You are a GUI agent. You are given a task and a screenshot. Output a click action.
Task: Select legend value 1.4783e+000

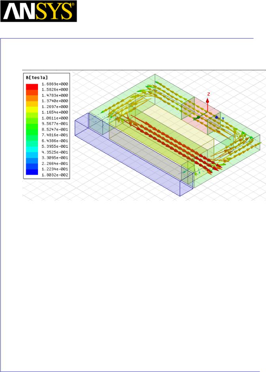(55, 95)
